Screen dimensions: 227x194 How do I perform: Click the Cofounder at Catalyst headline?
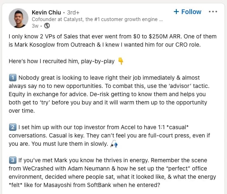97,19
